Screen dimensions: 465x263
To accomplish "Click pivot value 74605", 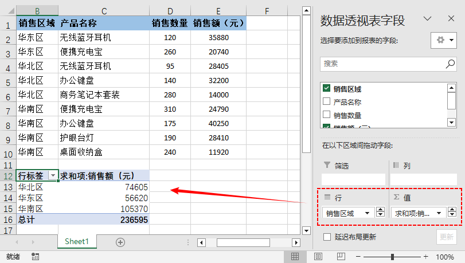I will point(104,187).
